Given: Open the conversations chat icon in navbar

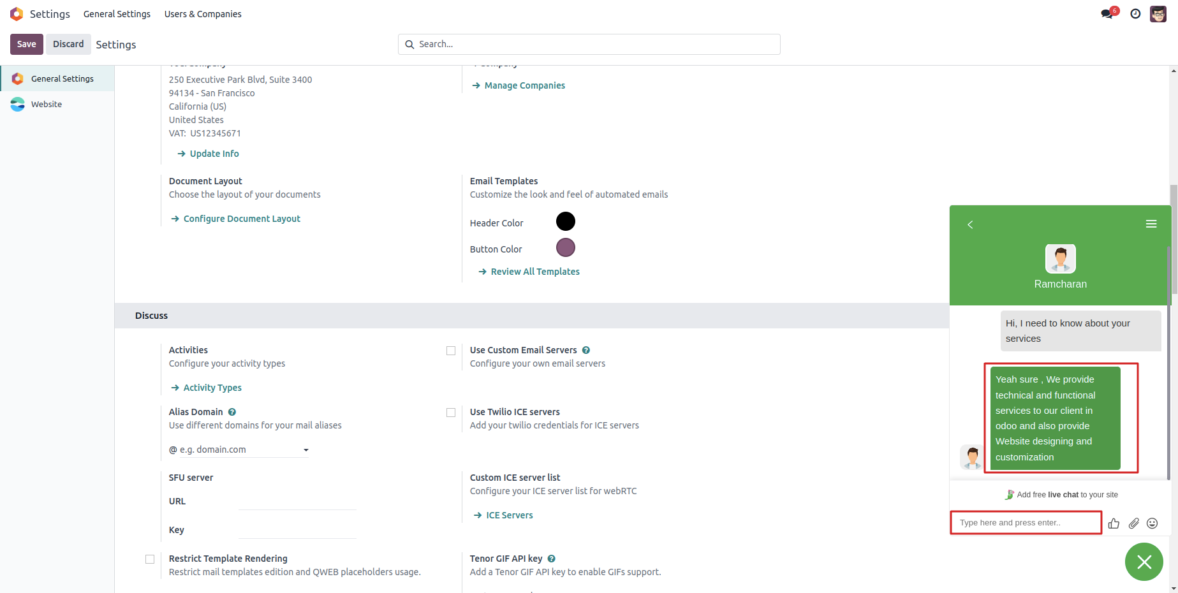Looking at the screenshot, I should (1107, 14).
